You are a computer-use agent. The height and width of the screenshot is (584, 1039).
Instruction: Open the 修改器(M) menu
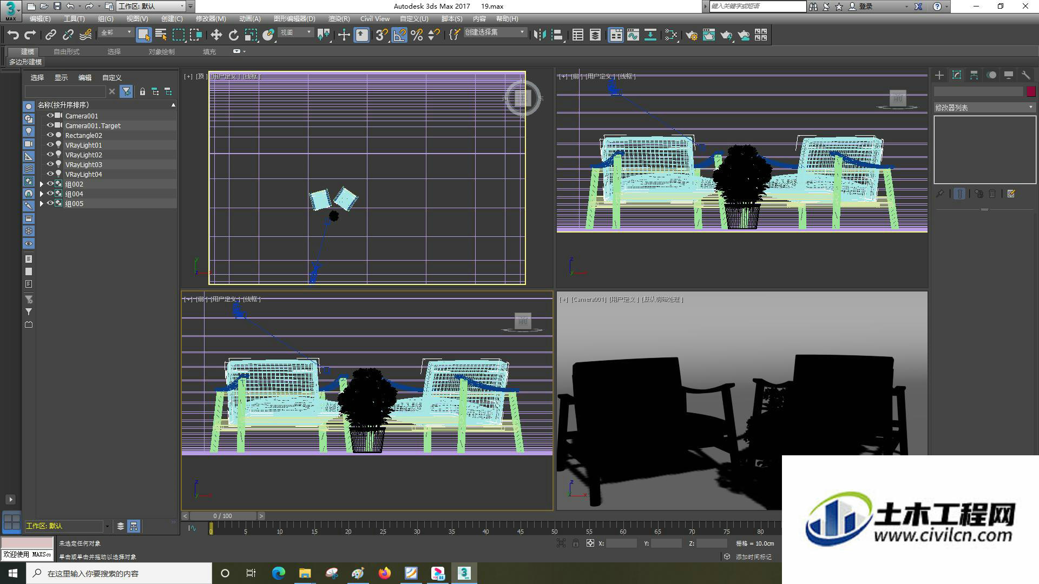pyautogui.click(x=211, y=19)
